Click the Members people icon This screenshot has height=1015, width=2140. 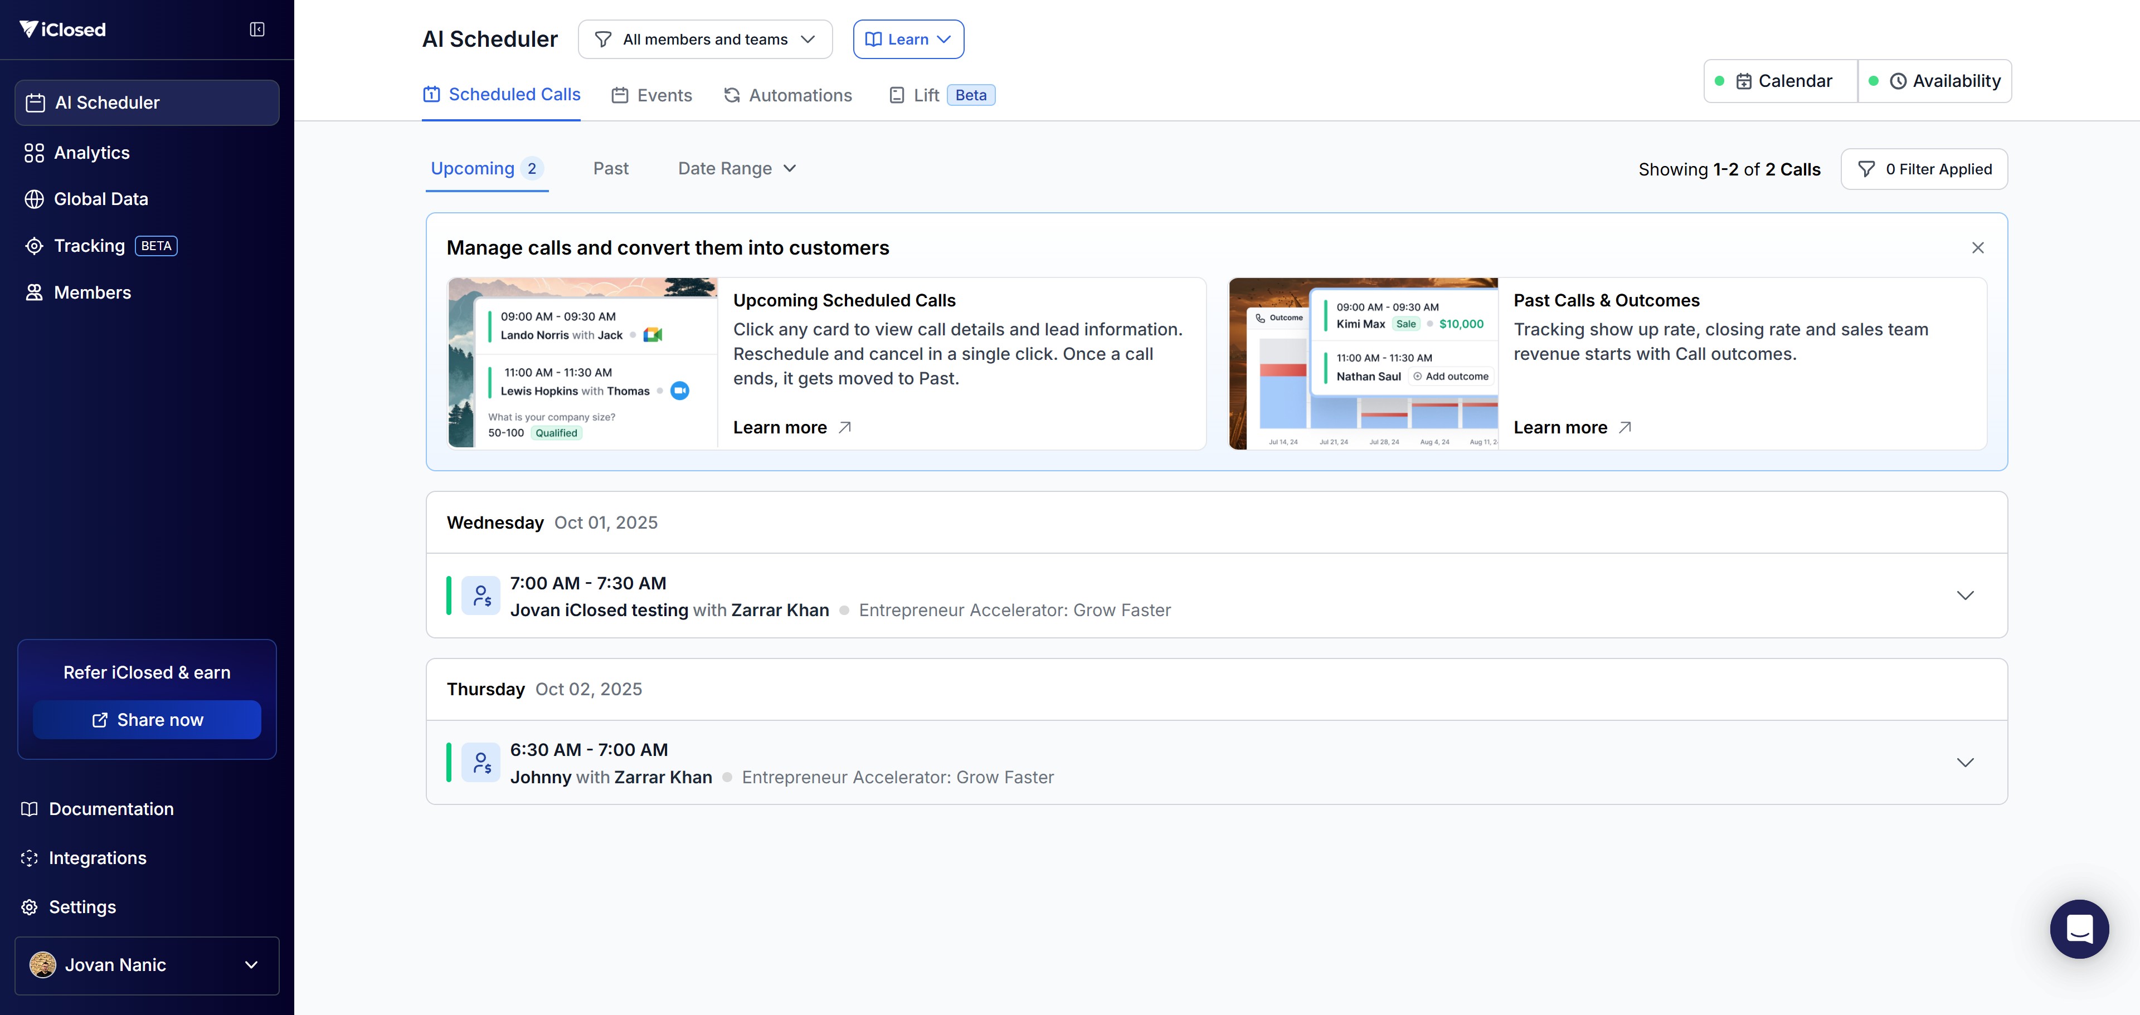34,292
